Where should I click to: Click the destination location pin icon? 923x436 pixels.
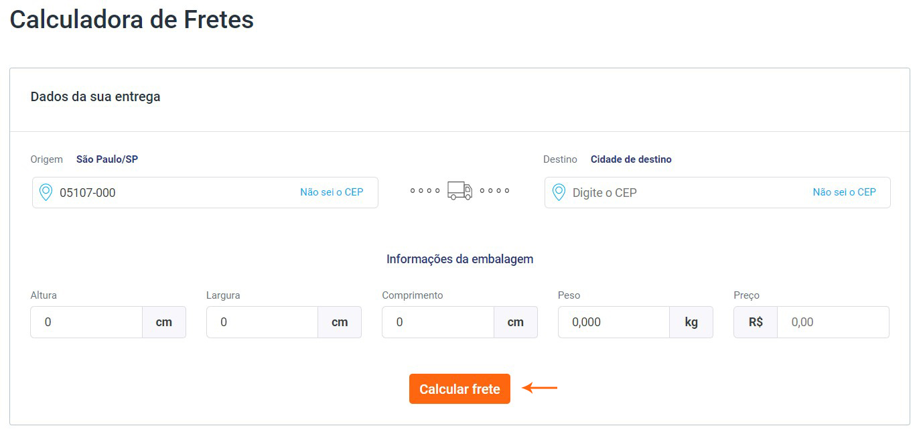coord(559,192)
